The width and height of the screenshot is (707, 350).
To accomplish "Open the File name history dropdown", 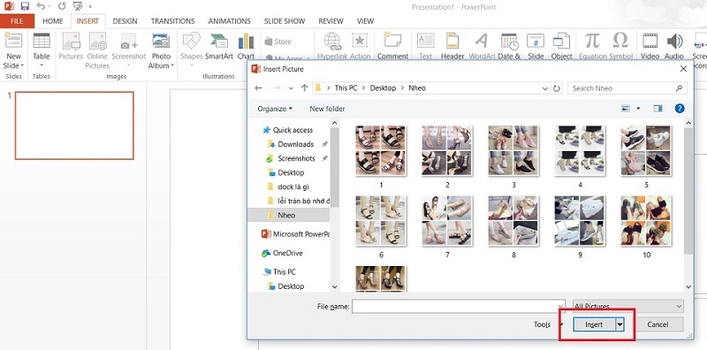I will [560, 306].
